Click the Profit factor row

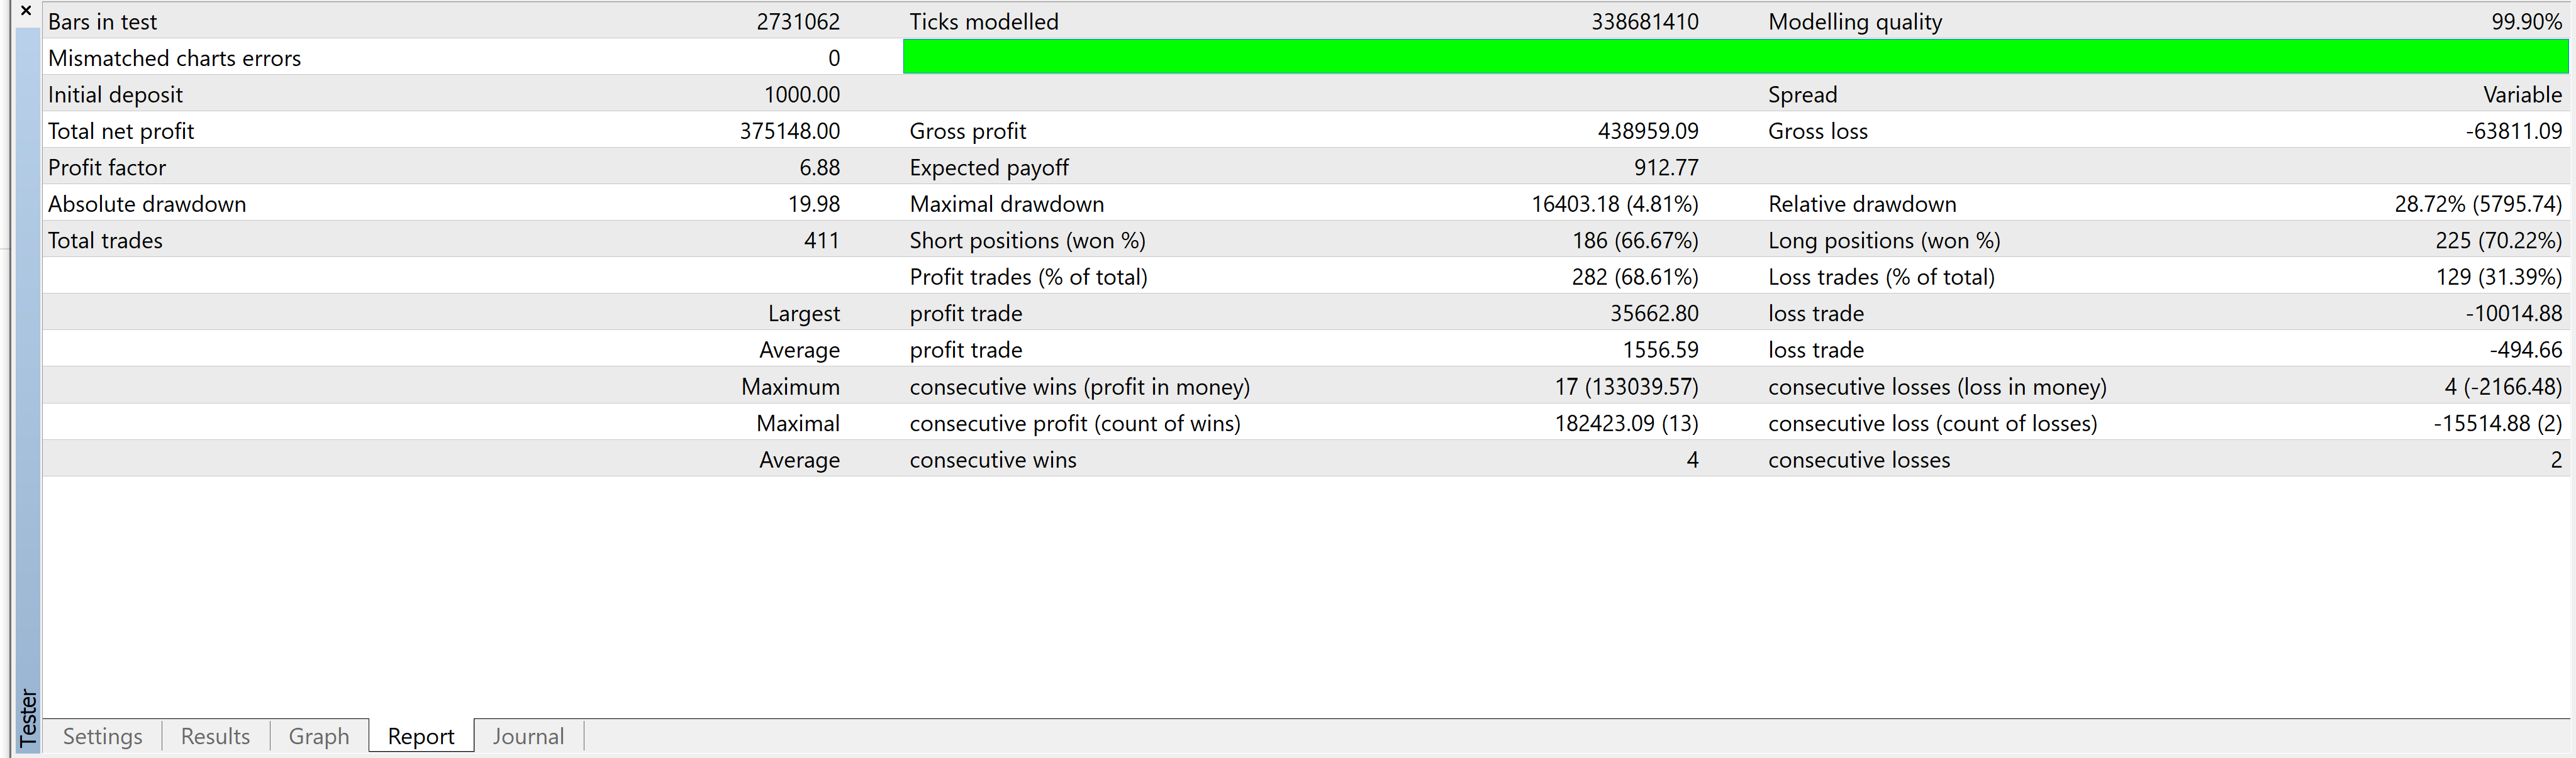[x=107, y=168]
